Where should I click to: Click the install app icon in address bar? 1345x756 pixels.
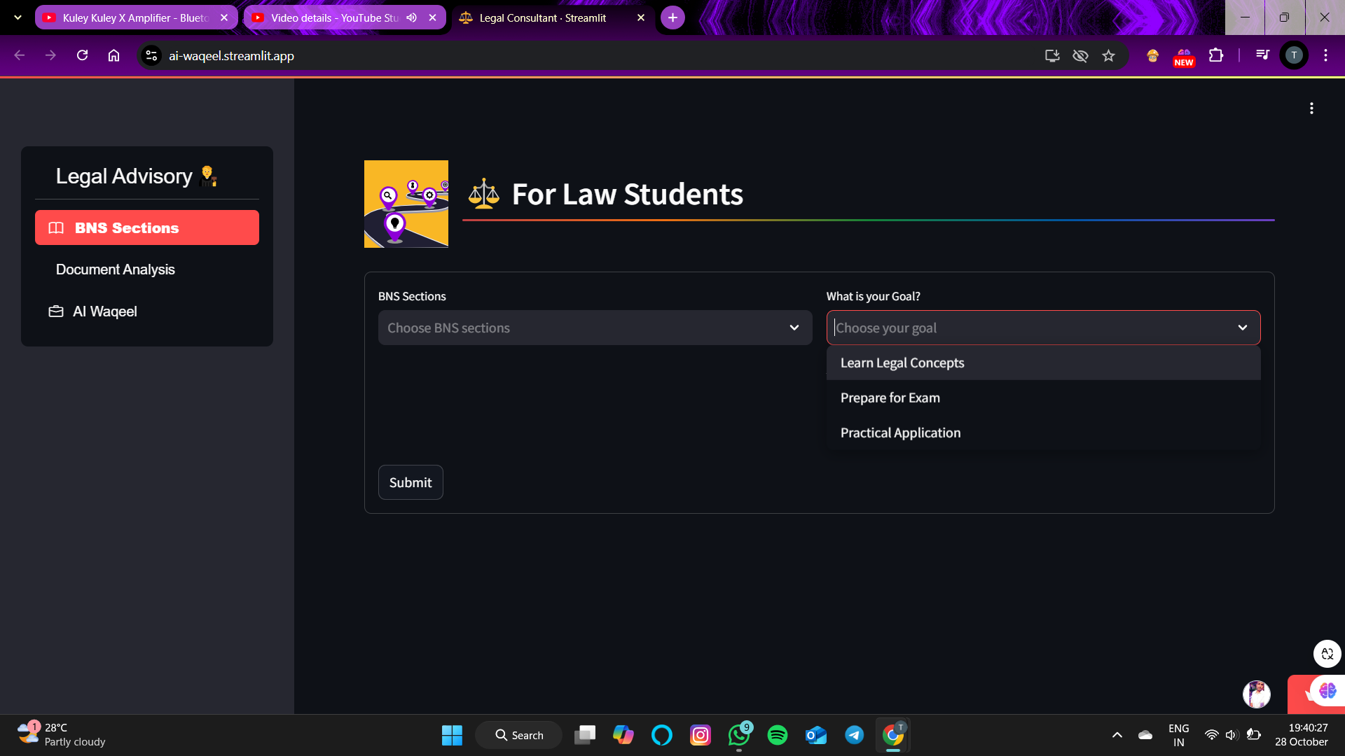click(1051, 56)
